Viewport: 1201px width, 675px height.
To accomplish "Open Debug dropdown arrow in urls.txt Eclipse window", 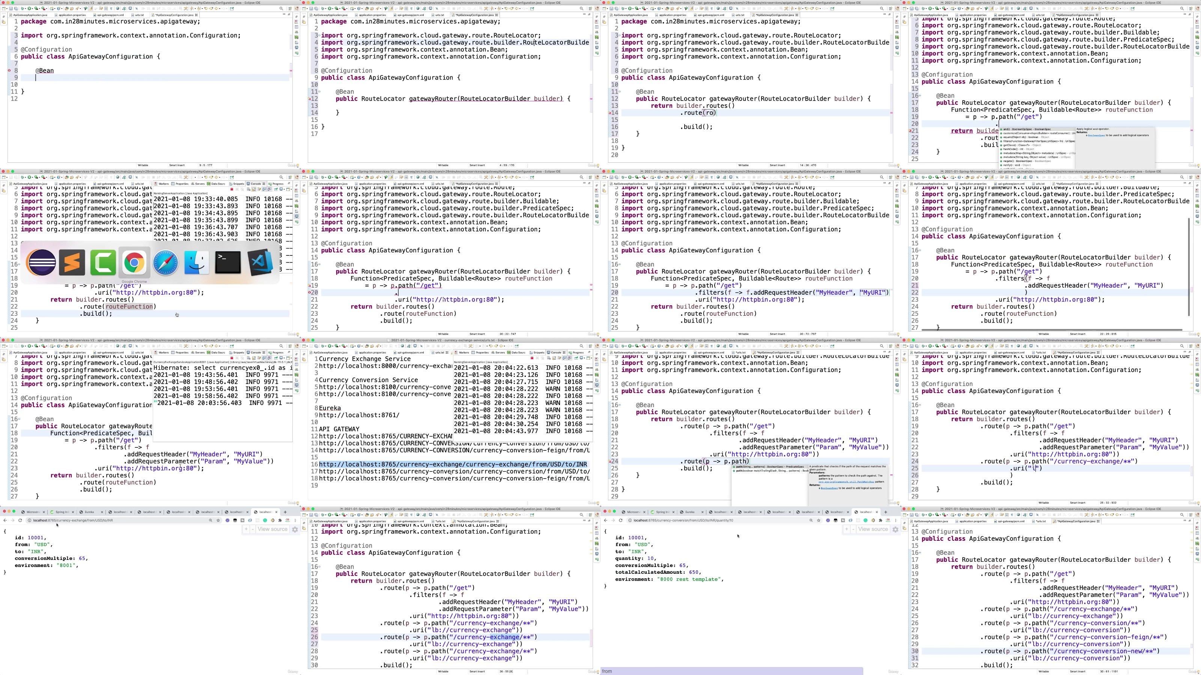I will coord(325,346).
